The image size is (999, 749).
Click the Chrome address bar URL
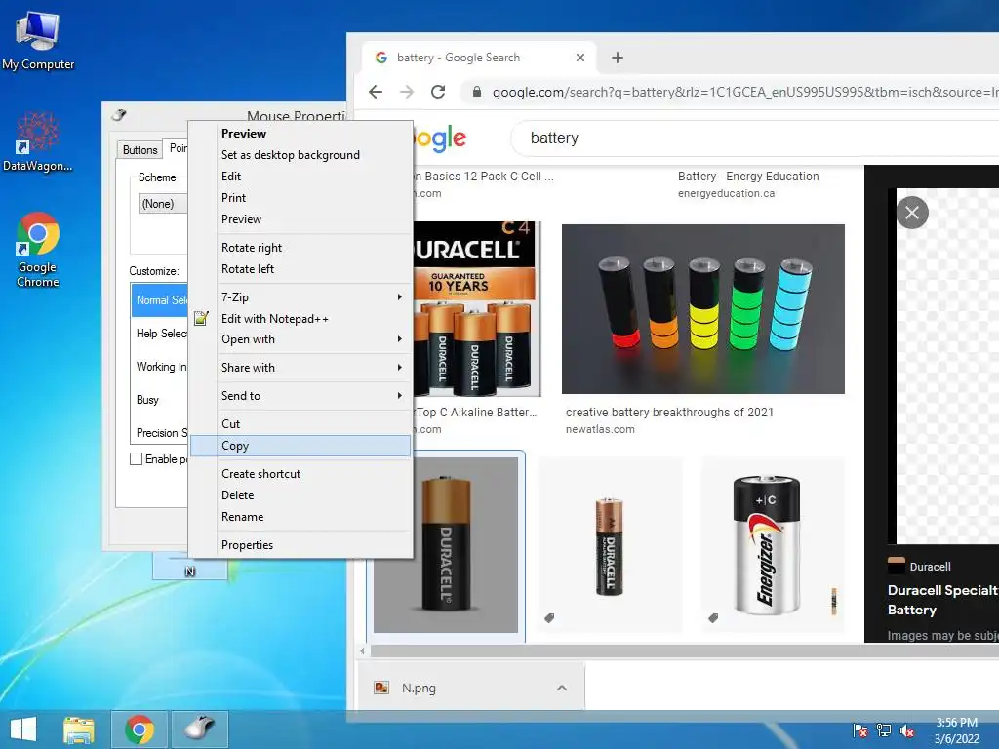[x=744, y=92]
